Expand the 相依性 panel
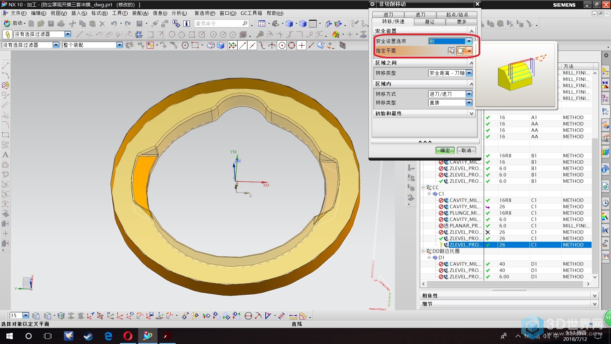Screen dimensions: 611x344 (594, 296)
